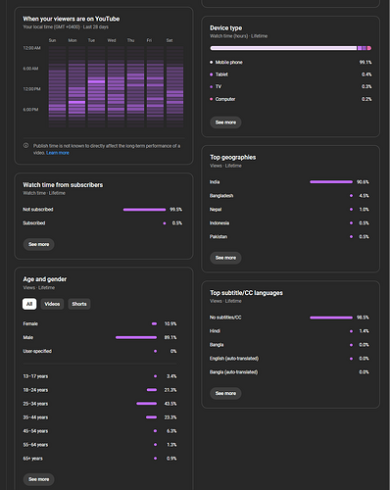This screenshot has width=390, height=490.
Task: Click the Device type watch time bar
Action: click(x=291, y=48)
